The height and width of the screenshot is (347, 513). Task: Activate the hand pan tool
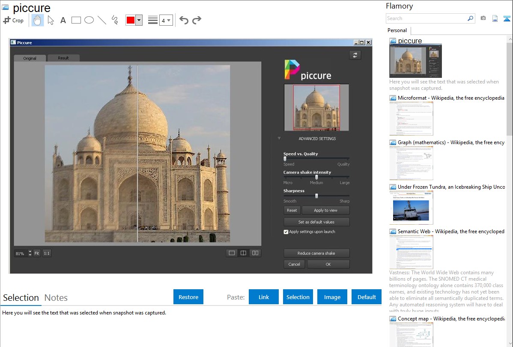37,20
